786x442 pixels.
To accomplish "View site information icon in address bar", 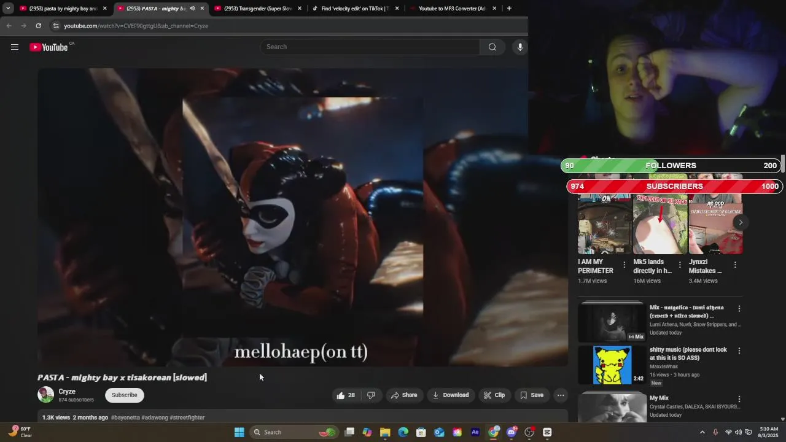I will click(56, 26).
